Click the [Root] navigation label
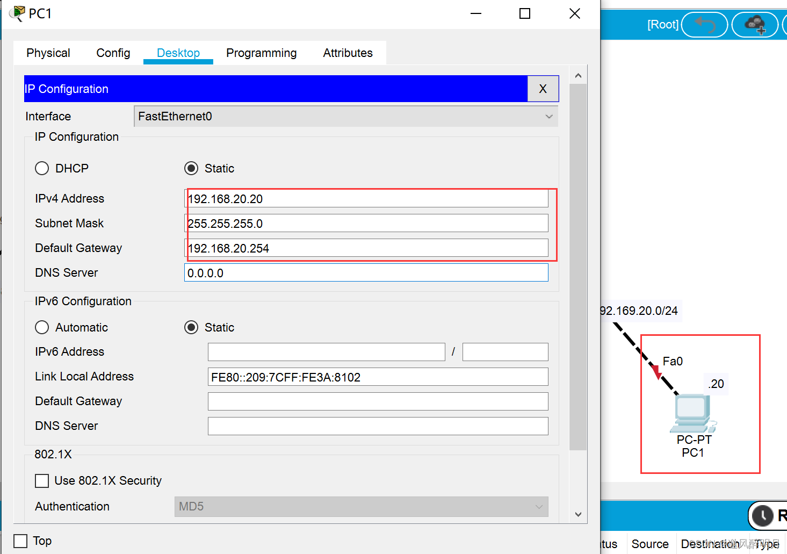Image resolution: width=787 pixels, height=554 pixels. pyautogui.click(x=662, y=25)
